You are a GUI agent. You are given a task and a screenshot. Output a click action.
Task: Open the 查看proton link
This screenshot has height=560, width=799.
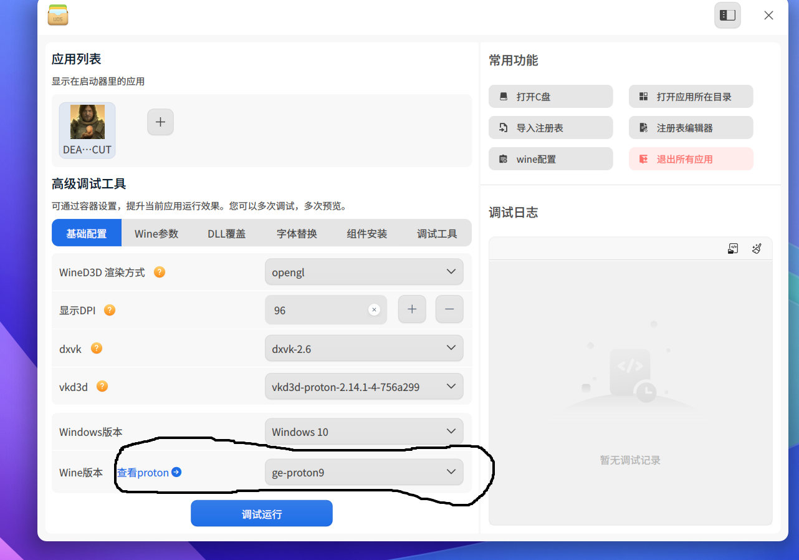coord(149,472)
